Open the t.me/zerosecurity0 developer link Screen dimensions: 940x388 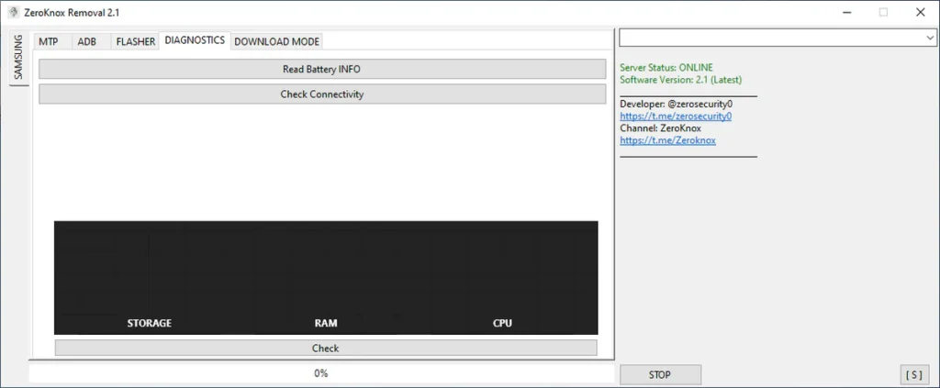pos(676,116)
